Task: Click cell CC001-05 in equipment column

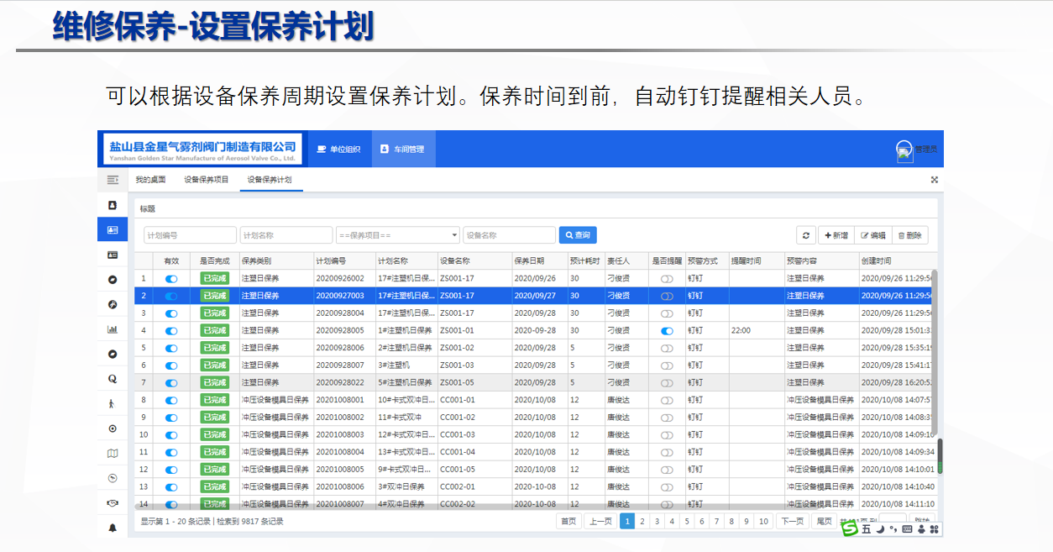Action: [x=474, y=470]
